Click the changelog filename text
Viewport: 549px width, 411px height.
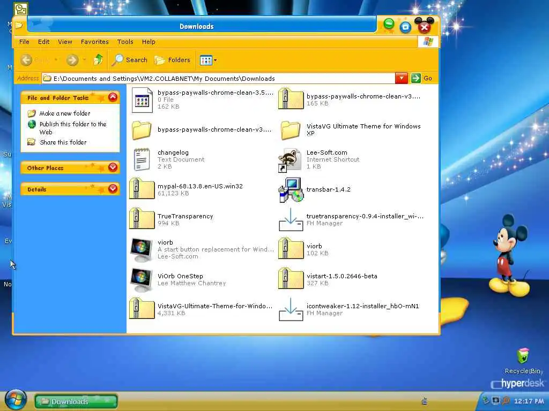[x=173, y=153]
